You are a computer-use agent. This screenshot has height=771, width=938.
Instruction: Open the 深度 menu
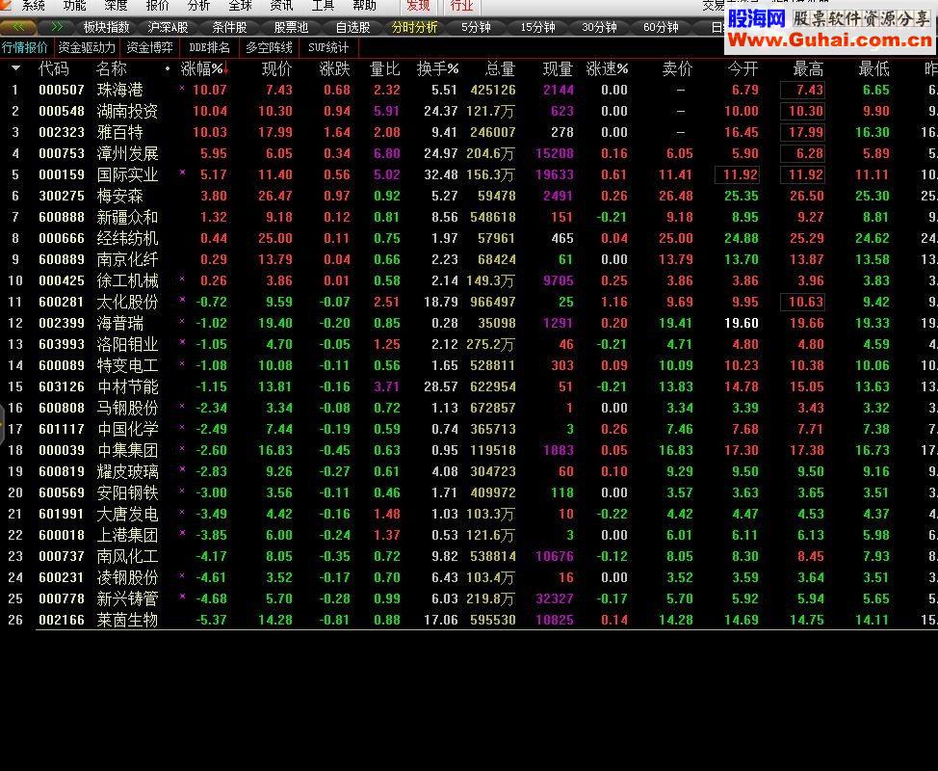click(117, 6)
